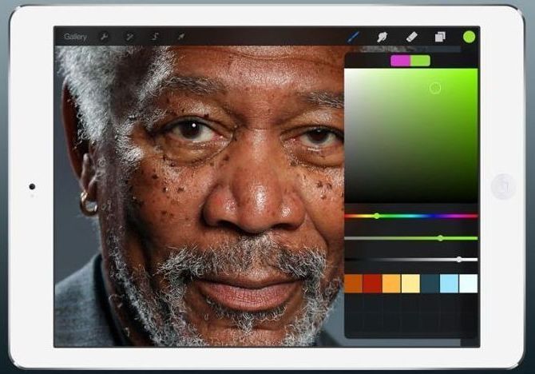The height and width of the screenshot is (374, 535).
Task: Pick the amber orange palette swatch
Action: (x=391, y=284)
